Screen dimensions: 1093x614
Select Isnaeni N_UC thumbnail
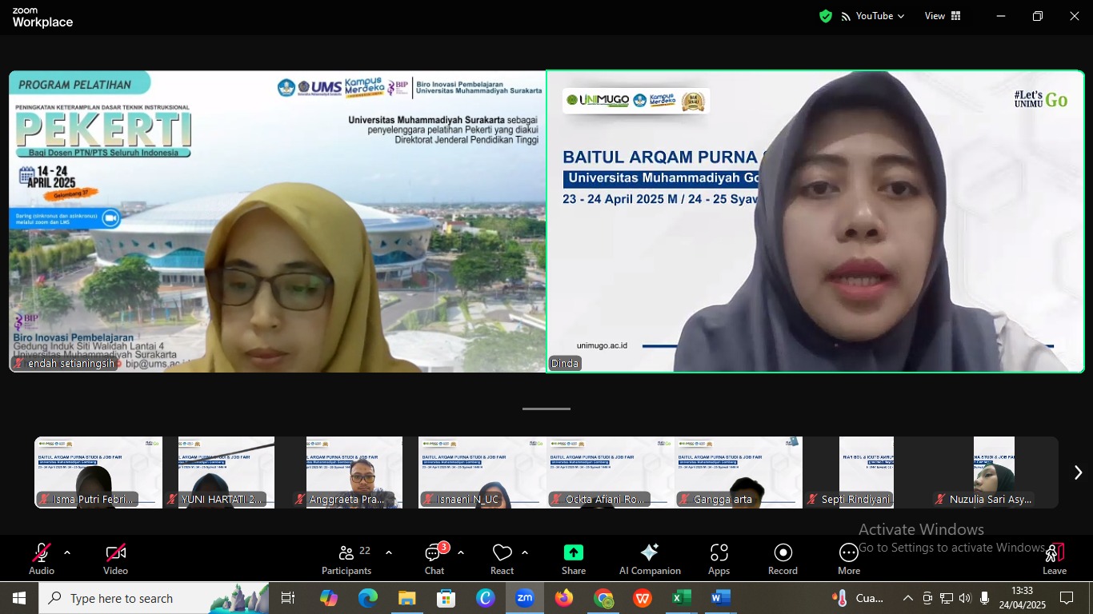tap(482, 472)
